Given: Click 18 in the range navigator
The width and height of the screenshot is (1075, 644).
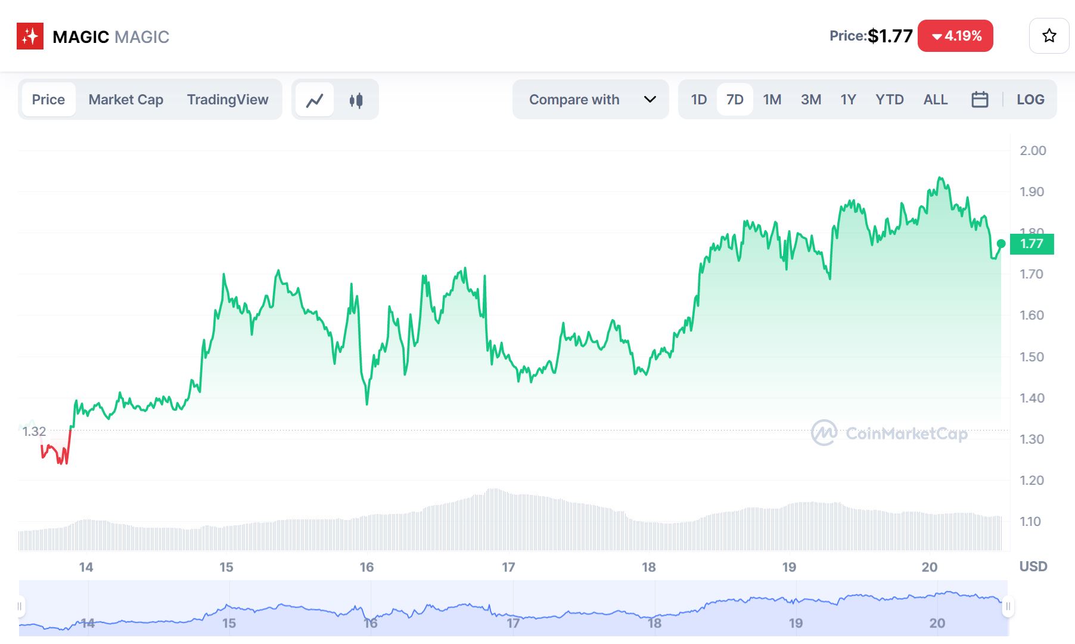Looking at the screenshot, I should (654, 623).
